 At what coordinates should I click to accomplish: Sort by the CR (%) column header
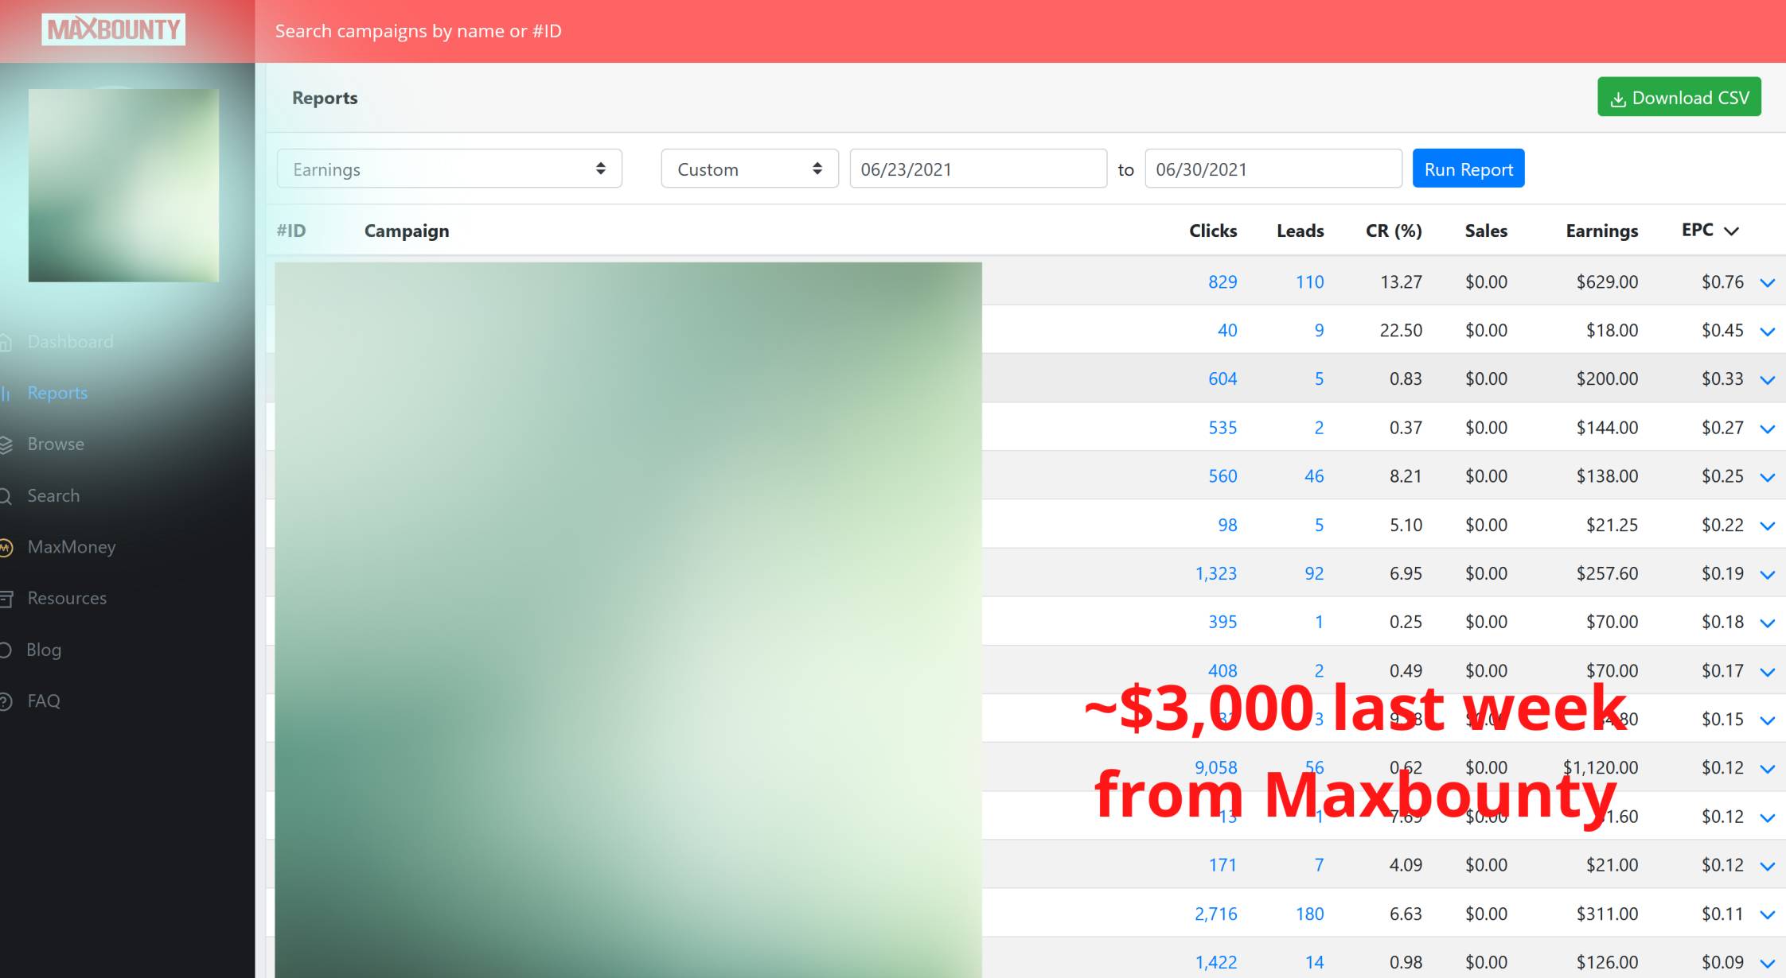(1394, 231)
